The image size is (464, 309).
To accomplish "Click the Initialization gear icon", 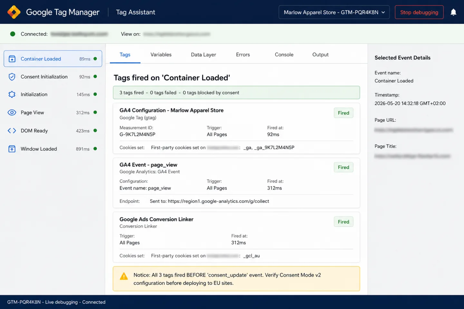I will click(x=12, y=94).
